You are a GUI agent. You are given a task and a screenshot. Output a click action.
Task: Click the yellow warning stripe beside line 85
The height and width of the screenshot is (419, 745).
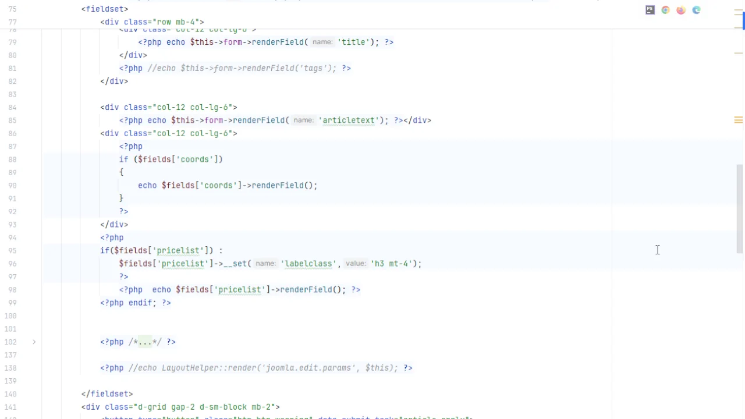[x=738, y=120]
